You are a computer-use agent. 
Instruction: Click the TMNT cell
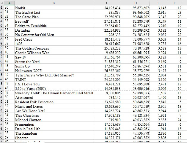tap(54, 79)
